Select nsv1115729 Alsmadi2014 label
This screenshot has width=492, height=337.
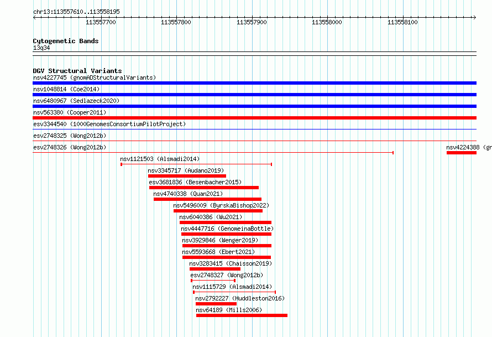click(232, 287)
